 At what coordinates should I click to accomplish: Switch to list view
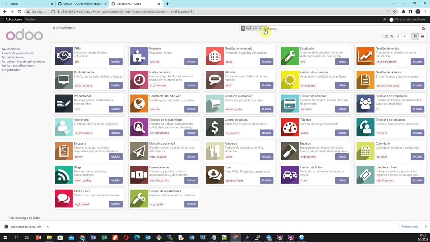coord(423,36)
